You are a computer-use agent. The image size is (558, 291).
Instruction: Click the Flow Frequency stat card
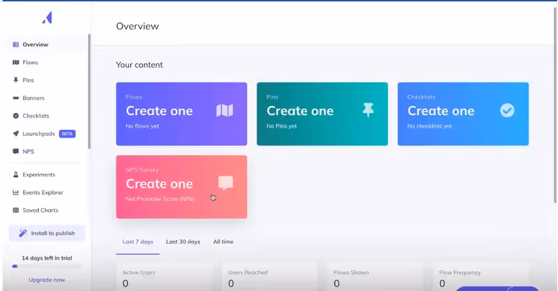(x=481, y=277)
